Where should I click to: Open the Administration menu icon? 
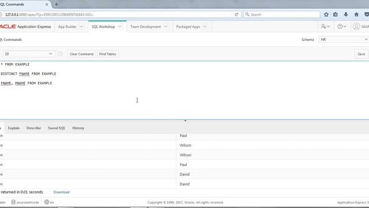click(x=325, y=27)
